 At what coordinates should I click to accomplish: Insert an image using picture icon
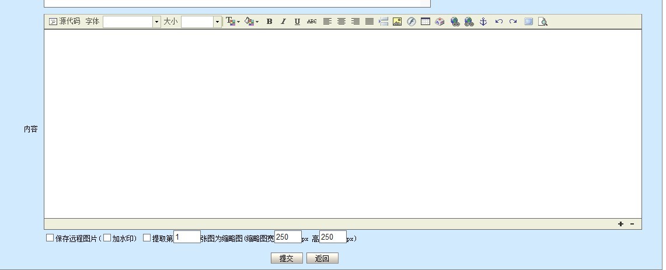tap(397, 22)
